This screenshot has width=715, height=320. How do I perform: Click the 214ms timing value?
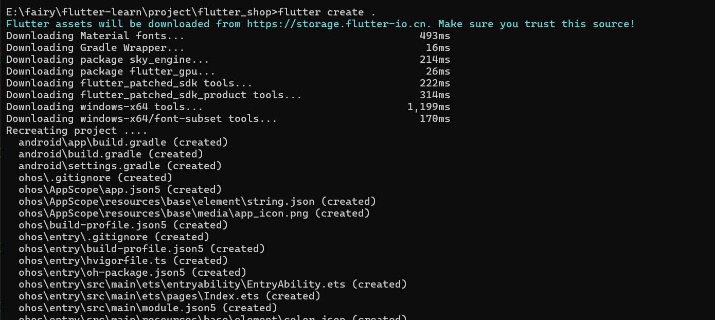(x=435, y=59)
